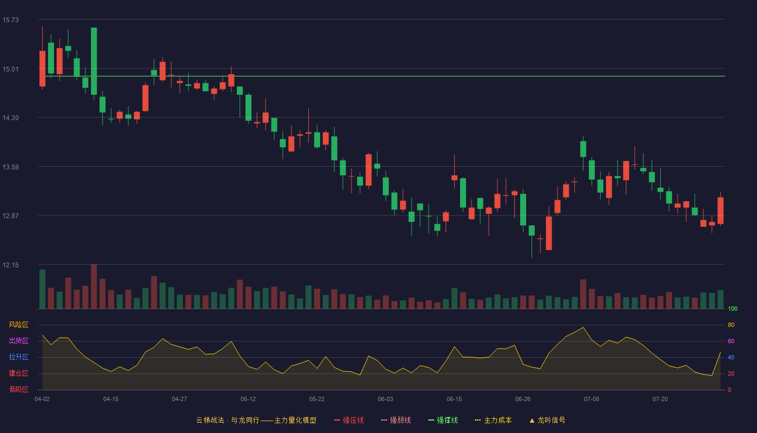The height and width of the screenshot is (433, 757).
Task: Click the 06-03 date label
Action: (x=386, y=399)
